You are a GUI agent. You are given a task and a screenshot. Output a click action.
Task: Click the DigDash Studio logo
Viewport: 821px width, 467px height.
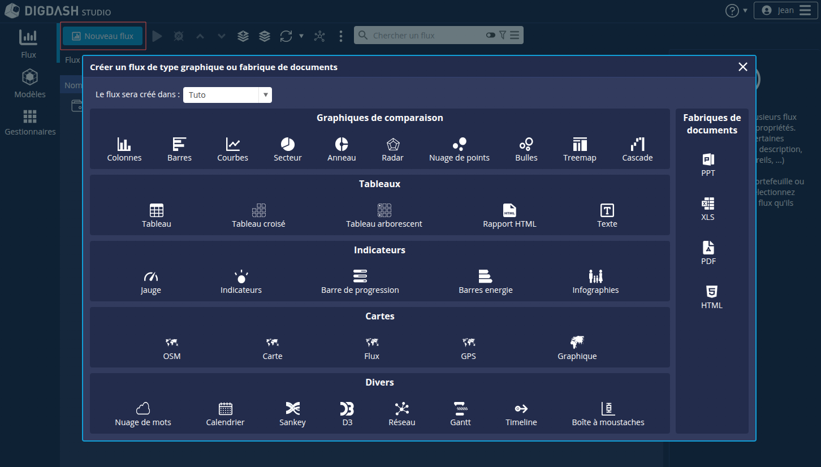pyautogui.click(x=58, y=11)
